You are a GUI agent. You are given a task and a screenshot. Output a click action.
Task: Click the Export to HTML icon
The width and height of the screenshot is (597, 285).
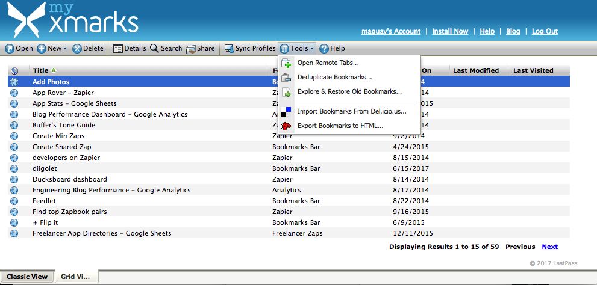(286, 126)
